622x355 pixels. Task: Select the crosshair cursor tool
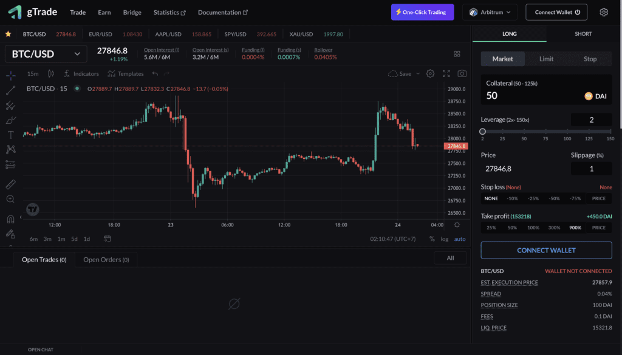[11, 75]
